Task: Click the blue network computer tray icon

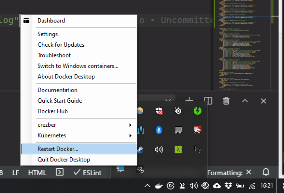Action: pyautogui.click(x=120, y=169)
